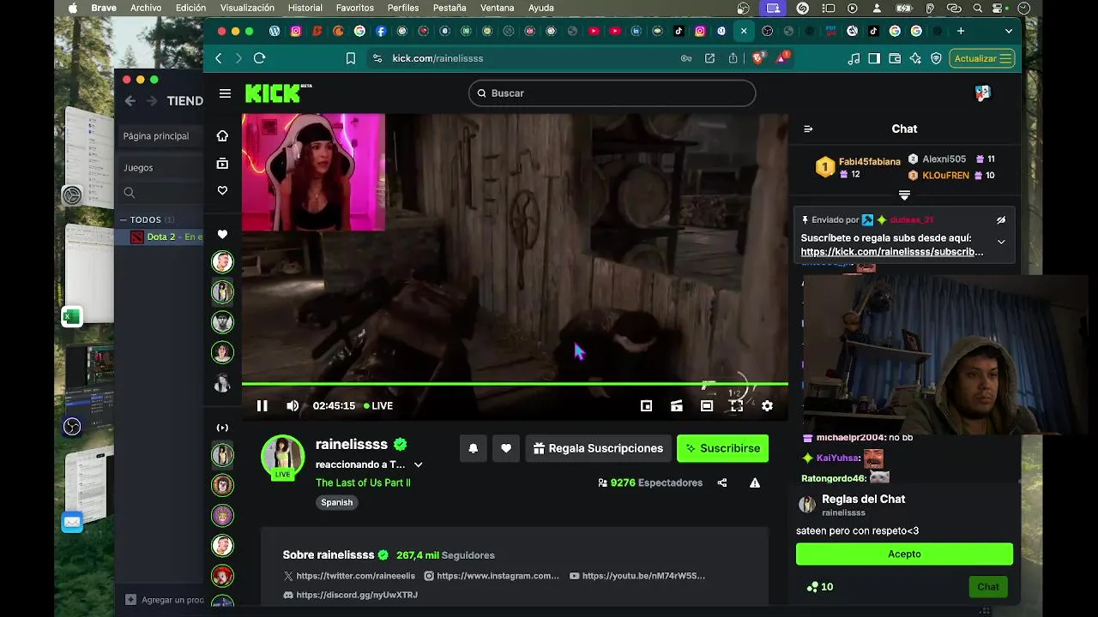The height and width of the screenshot is (617, 1098).
Task: Open the Pestaña menu
Action: (x=449, y=8)
